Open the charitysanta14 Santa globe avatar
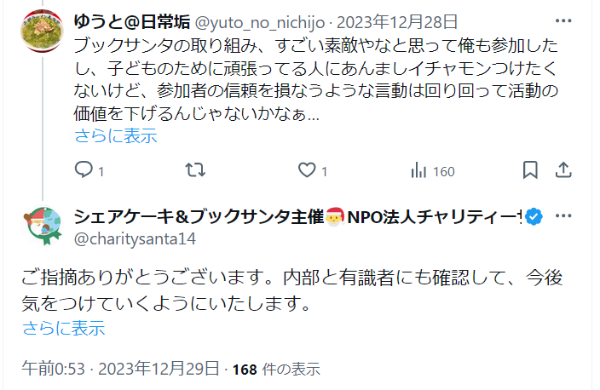The height and width of the screenshot is (390, 600). [42, 226]
